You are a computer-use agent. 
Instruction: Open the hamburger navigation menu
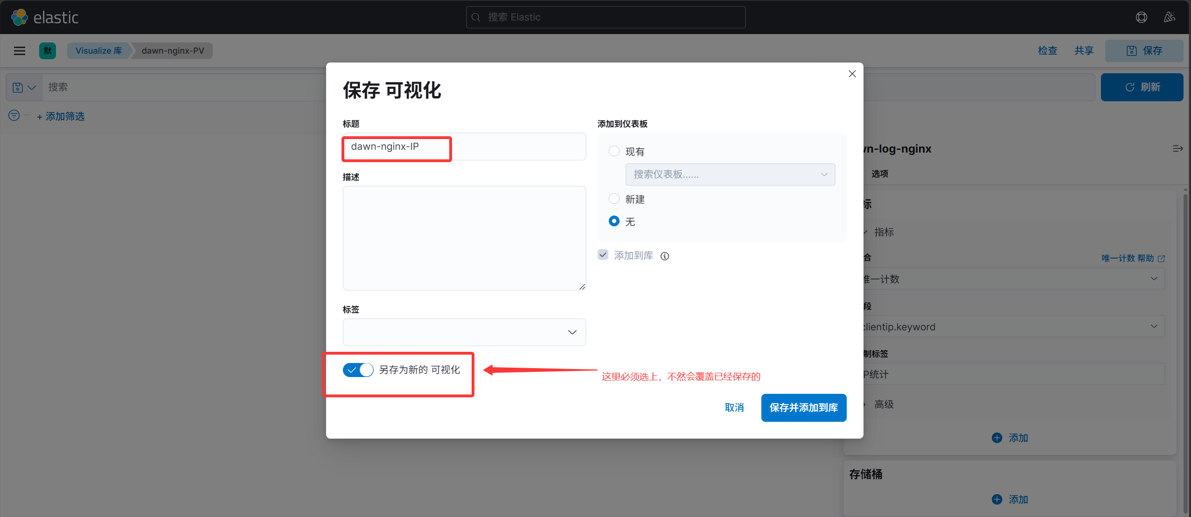click(20, 51)
